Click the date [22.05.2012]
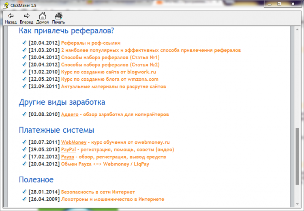 [x=44, y=79]
